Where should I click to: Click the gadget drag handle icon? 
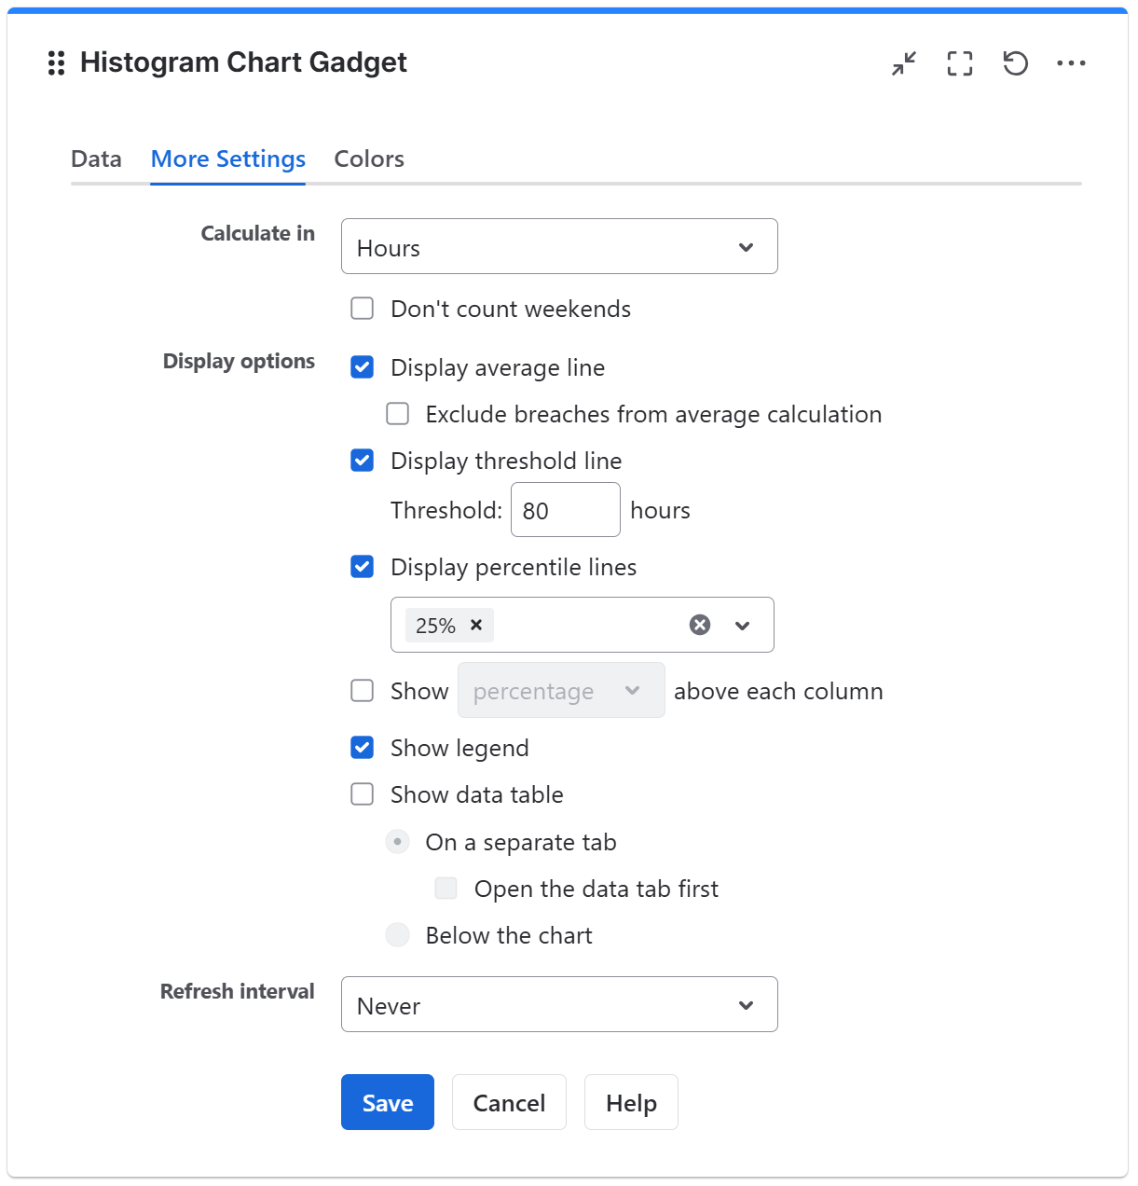click(x=56, y=63)
